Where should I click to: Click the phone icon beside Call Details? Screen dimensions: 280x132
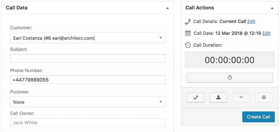tap(188, 21)
